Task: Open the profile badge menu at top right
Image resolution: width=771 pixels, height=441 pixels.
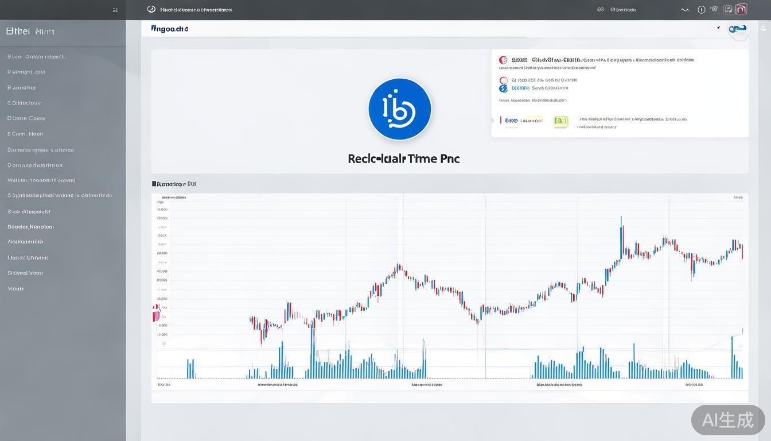Action: point(738,29)
